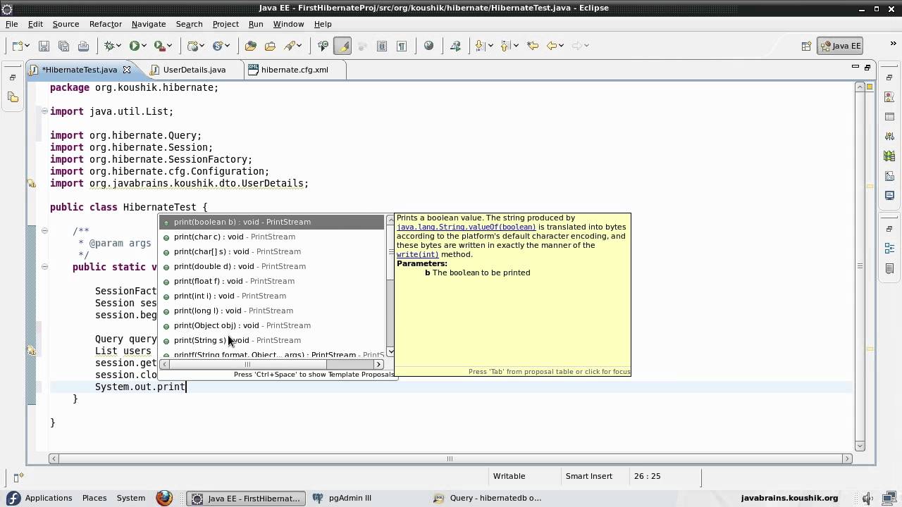Toggle the breadcrumb toolbar button
This screenshot has width=902, height=507.
(x=323, y=46)
